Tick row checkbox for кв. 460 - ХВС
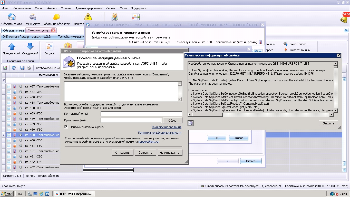This screenshot has height=197, width=350. [9, 140]
